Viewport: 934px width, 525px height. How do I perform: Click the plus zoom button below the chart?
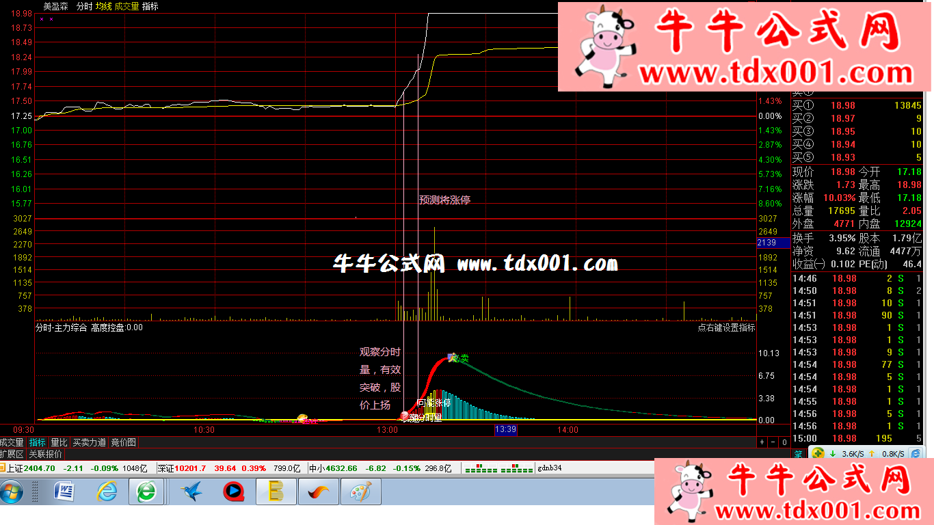click(x=762, y=442)
